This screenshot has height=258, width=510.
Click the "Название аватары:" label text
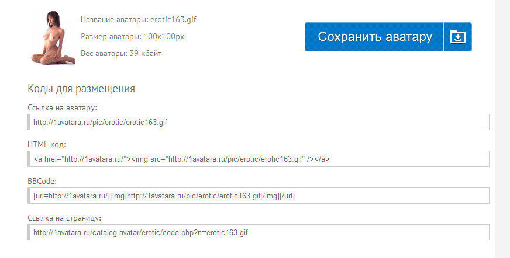tap(111, 19)
